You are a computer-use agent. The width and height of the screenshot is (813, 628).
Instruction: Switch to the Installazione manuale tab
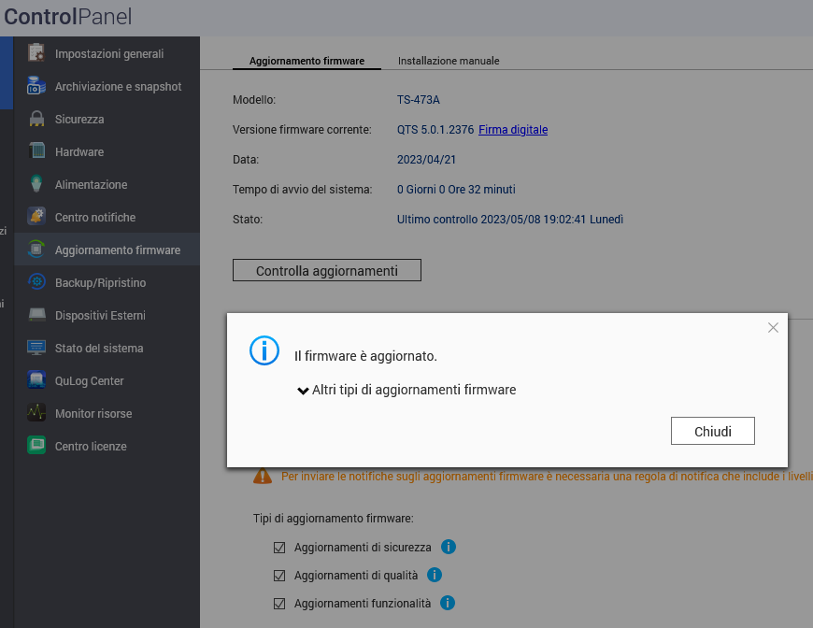(449, 61)
